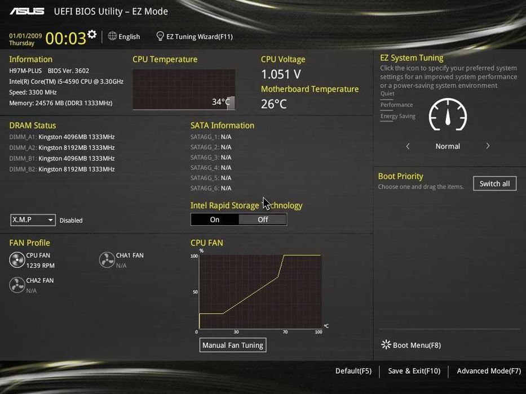
Task: Click the BIOS Ver. 3602 text
Action: (68, 71)
